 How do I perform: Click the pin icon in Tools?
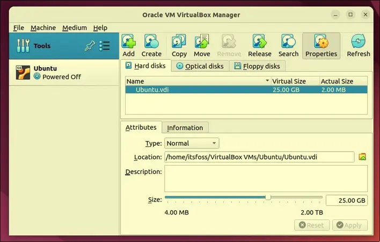coord(90,46)
